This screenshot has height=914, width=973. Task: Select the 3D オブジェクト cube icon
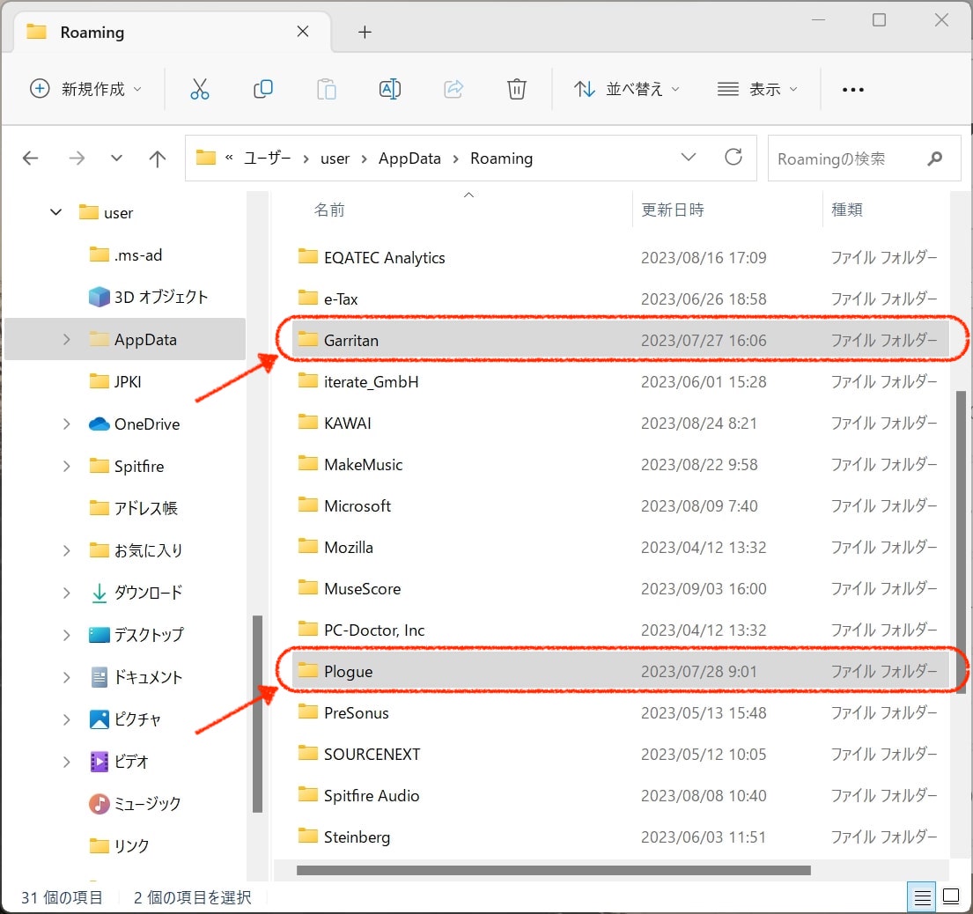coord(99,297)
